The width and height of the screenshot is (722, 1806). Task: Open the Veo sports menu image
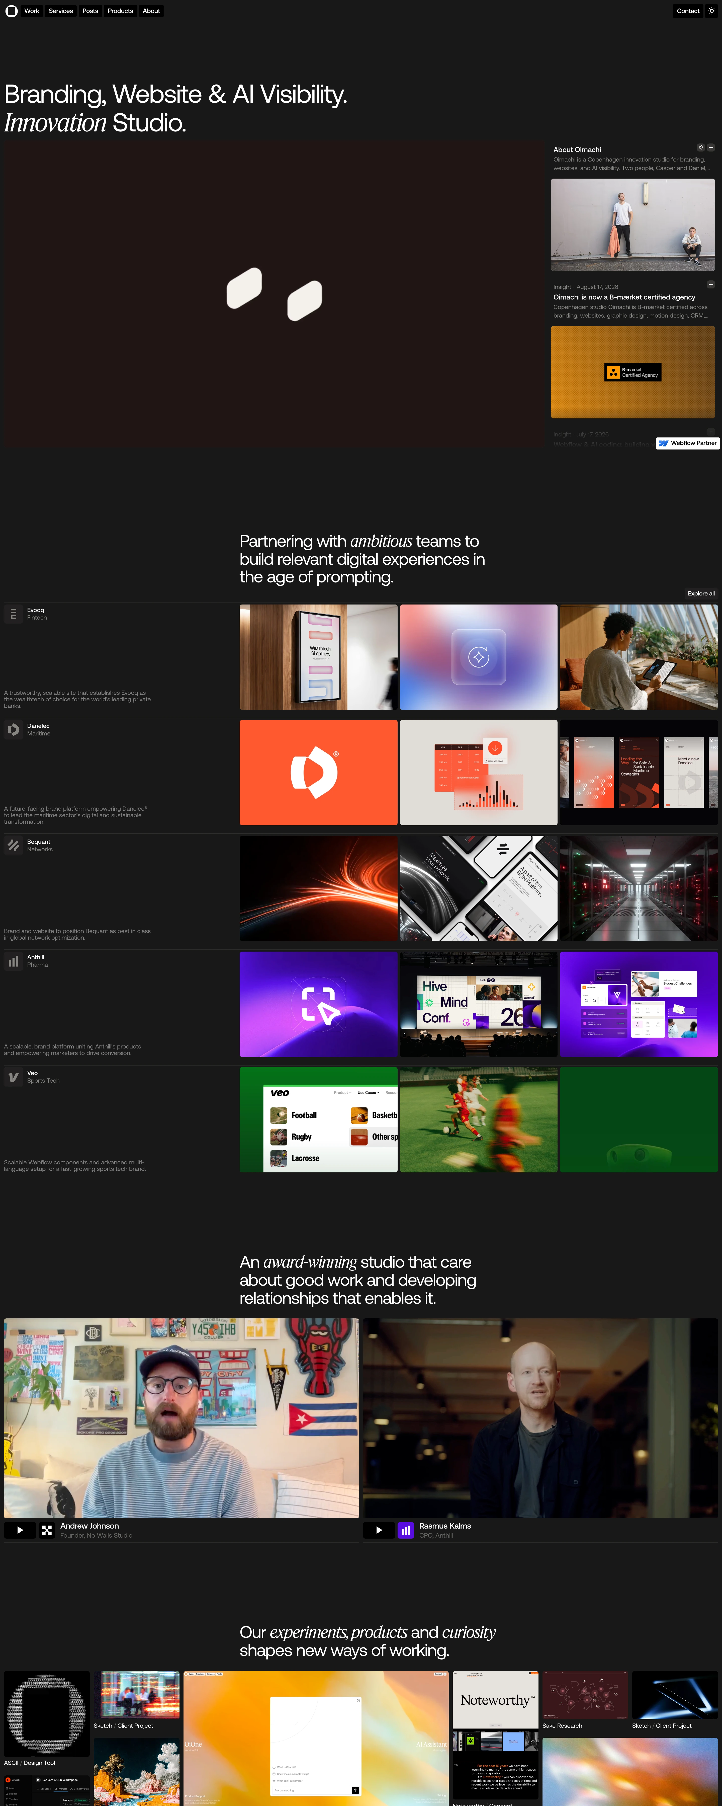(318, 1120)
